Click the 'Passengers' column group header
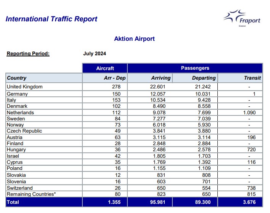The width and height of the screenshot is (270, 213). [x=195, y=68]
